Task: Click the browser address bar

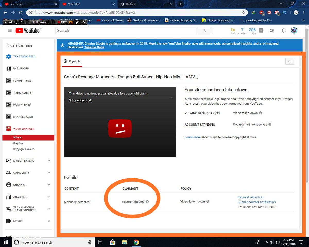Action: pos(136,12)
